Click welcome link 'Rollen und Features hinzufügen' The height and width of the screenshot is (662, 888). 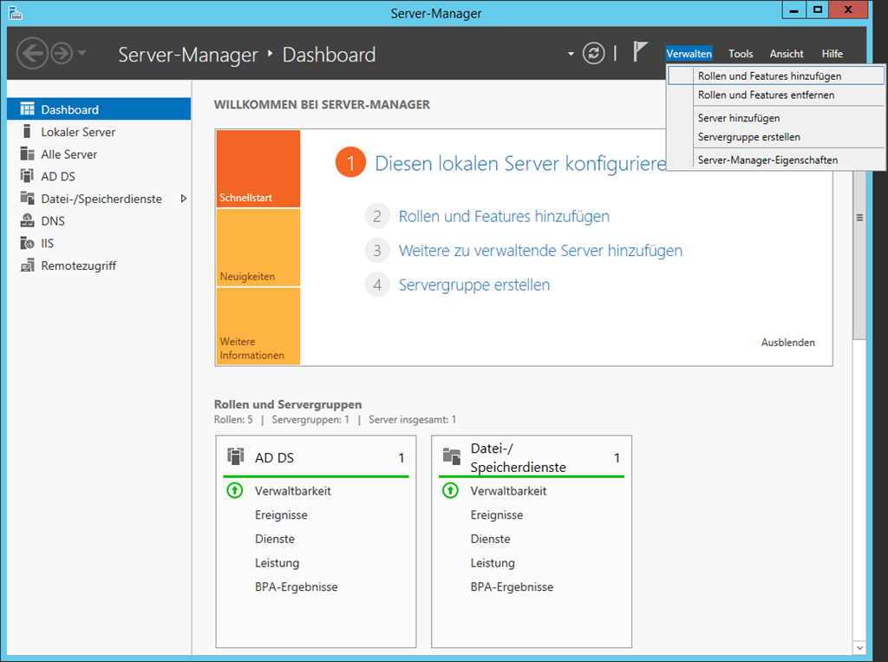pos(504,216)
